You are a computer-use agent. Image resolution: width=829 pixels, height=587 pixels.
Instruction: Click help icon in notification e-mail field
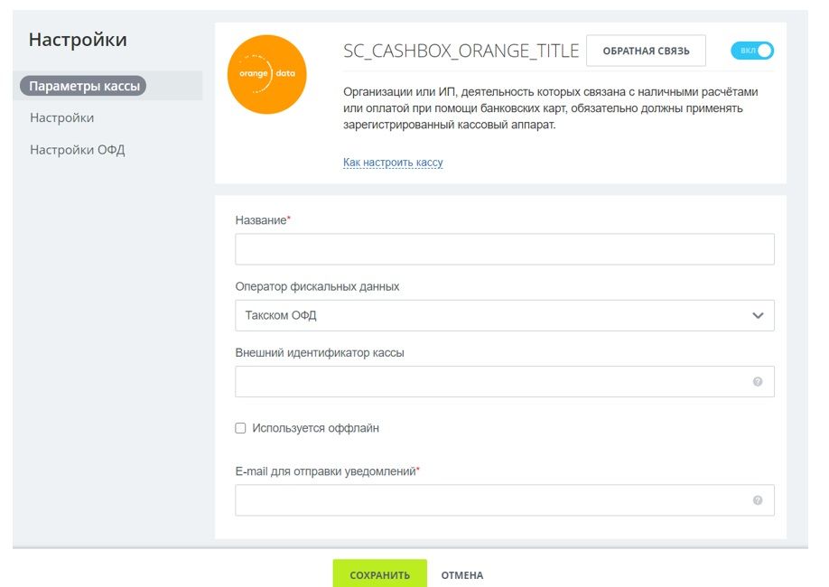tap(758, 500)
